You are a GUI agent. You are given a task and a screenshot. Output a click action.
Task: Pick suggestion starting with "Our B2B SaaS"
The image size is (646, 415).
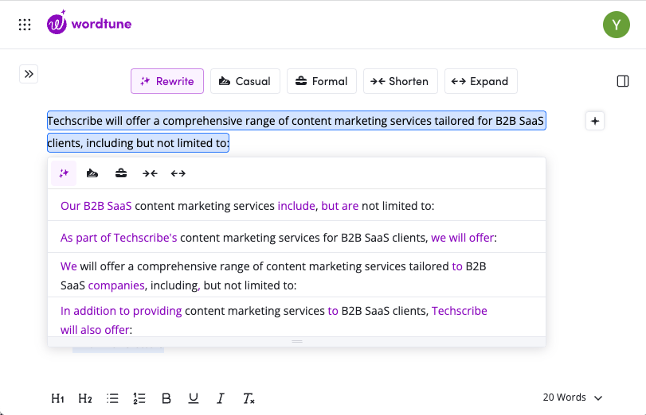[247, 206]
